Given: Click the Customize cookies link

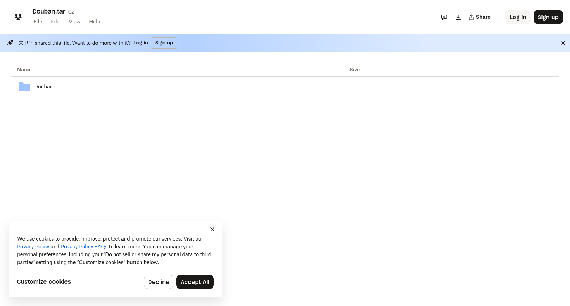Looking at the screenshot, I should pyautogui.click(x=44, y=282).
